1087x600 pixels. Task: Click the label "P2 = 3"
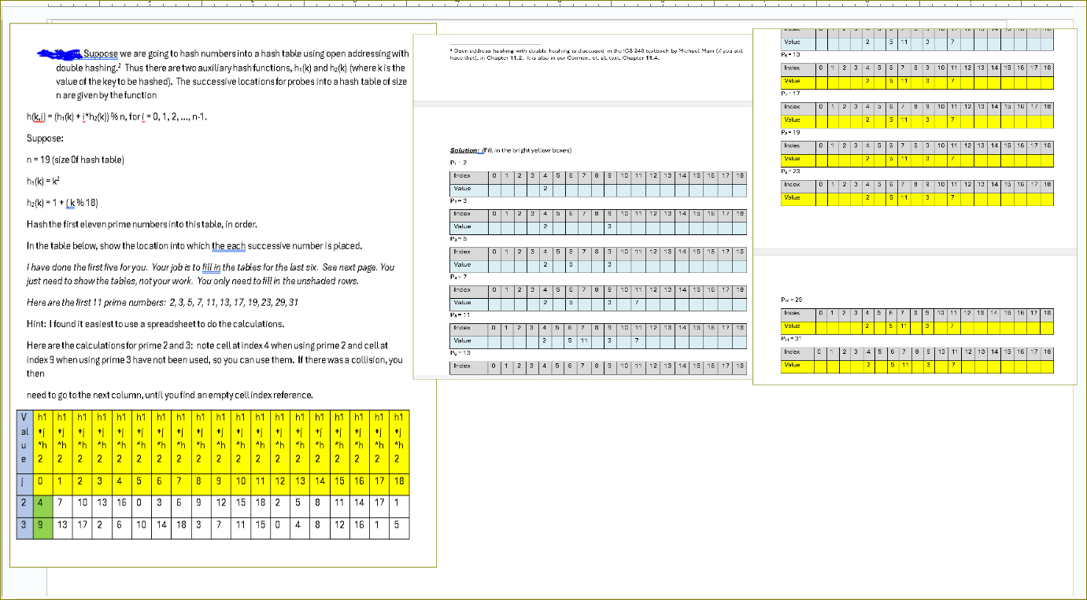click(x=458, y=201)
